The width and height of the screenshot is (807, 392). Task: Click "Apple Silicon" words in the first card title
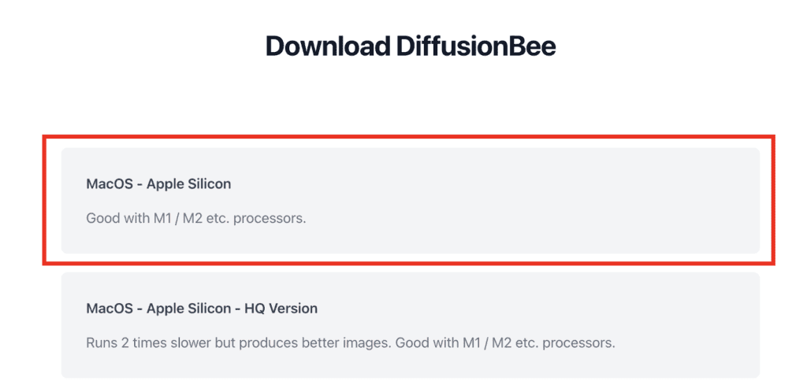click(189, 183)
